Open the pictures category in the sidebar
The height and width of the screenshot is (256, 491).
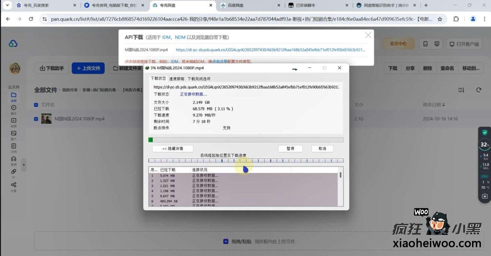pyautogui.click(x=13, y=134)
